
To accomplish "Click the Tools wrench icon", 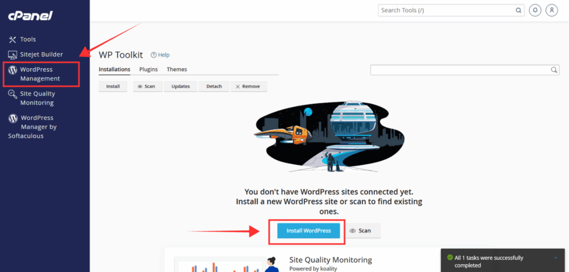I will [13, 39].
